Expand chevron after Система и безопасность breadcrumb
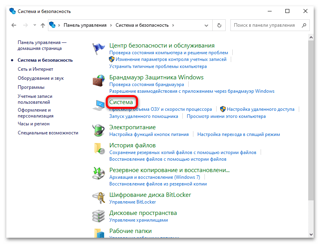 coord(173,25)
